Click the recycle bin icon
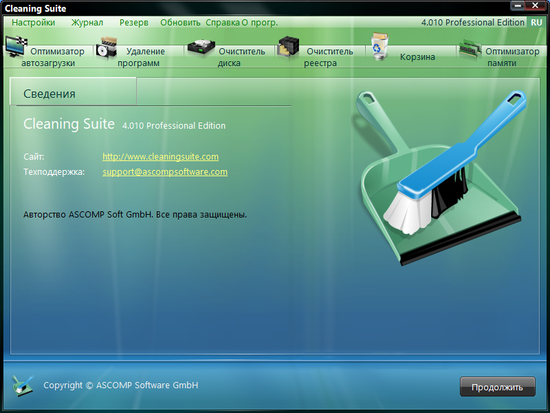Image resolution: width=550 pixels, height=413 pixels. click(x=379, y=45)
